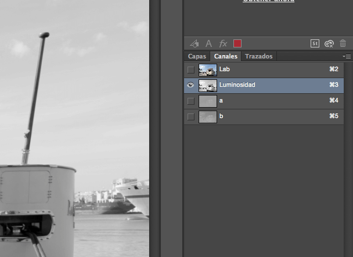Click the trash delete icon
353x257 pixels.
[x=343, y=43]
